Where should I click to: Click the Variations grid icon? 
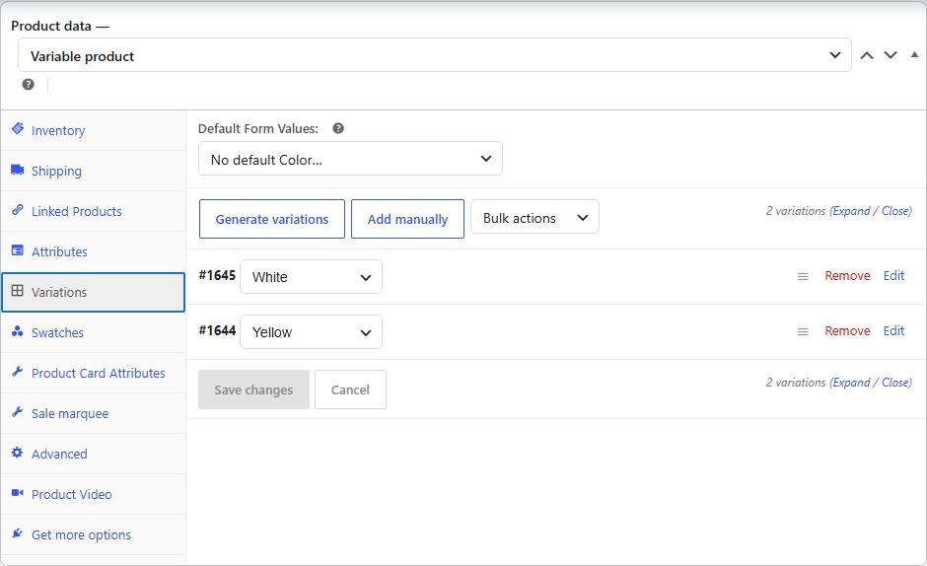point(18,290)
